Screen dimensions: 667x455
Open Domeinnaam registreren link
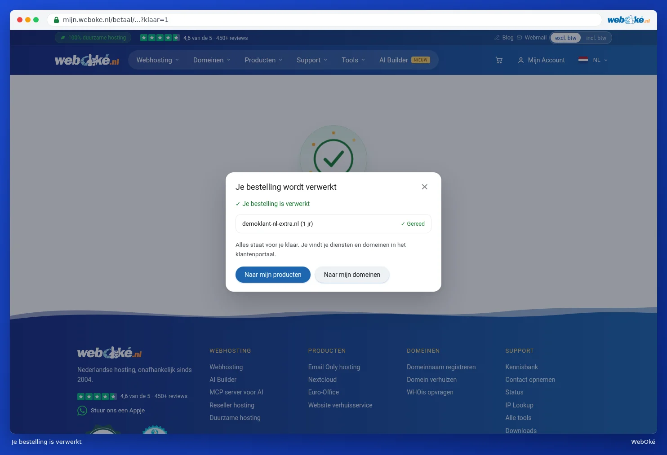click(x=441, y=367)
